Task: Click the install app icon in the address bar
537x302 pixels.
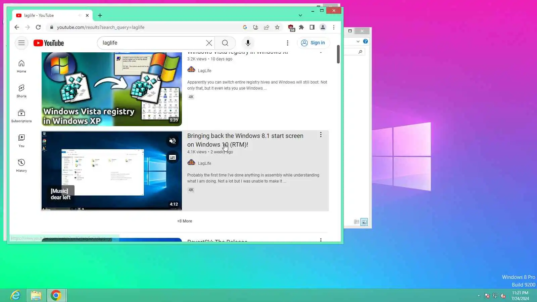Action: coord(256,27)
